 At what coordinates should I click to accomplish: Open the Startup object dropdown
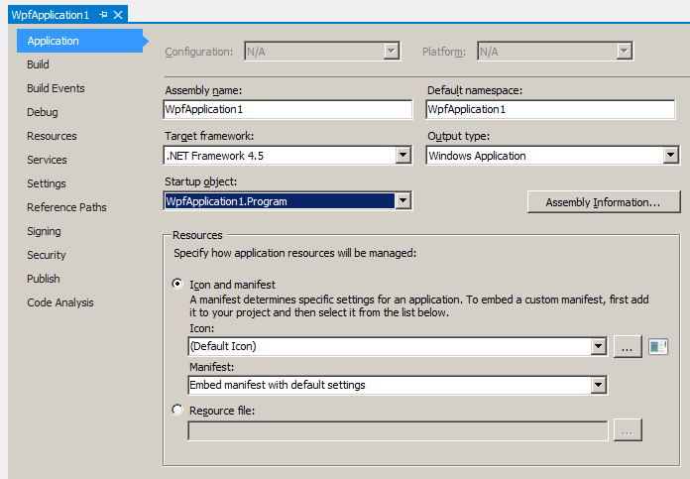tap(402, 201)
